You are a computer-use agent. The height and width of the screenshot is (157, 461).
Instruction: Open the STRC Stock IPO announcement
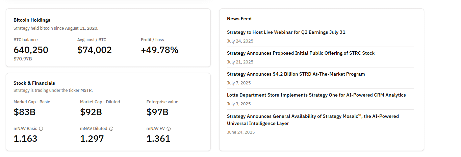301,53
